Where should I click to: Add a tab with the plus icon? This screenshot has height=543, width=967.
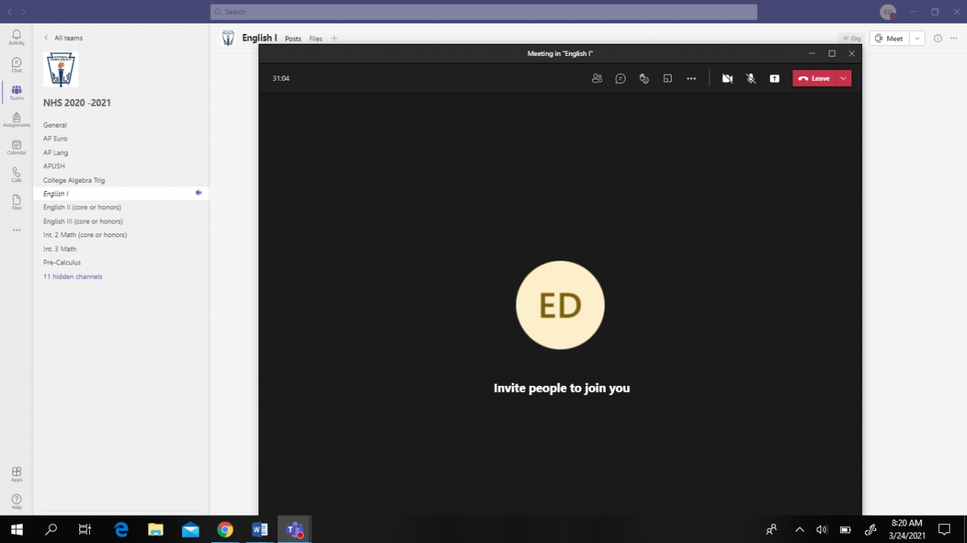[x=335, y=39]
